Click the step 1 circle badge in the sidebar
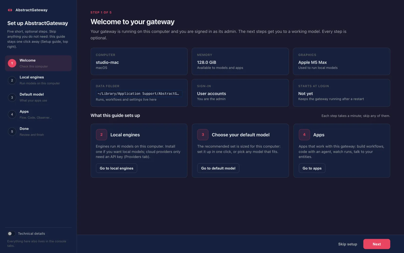 12,63
